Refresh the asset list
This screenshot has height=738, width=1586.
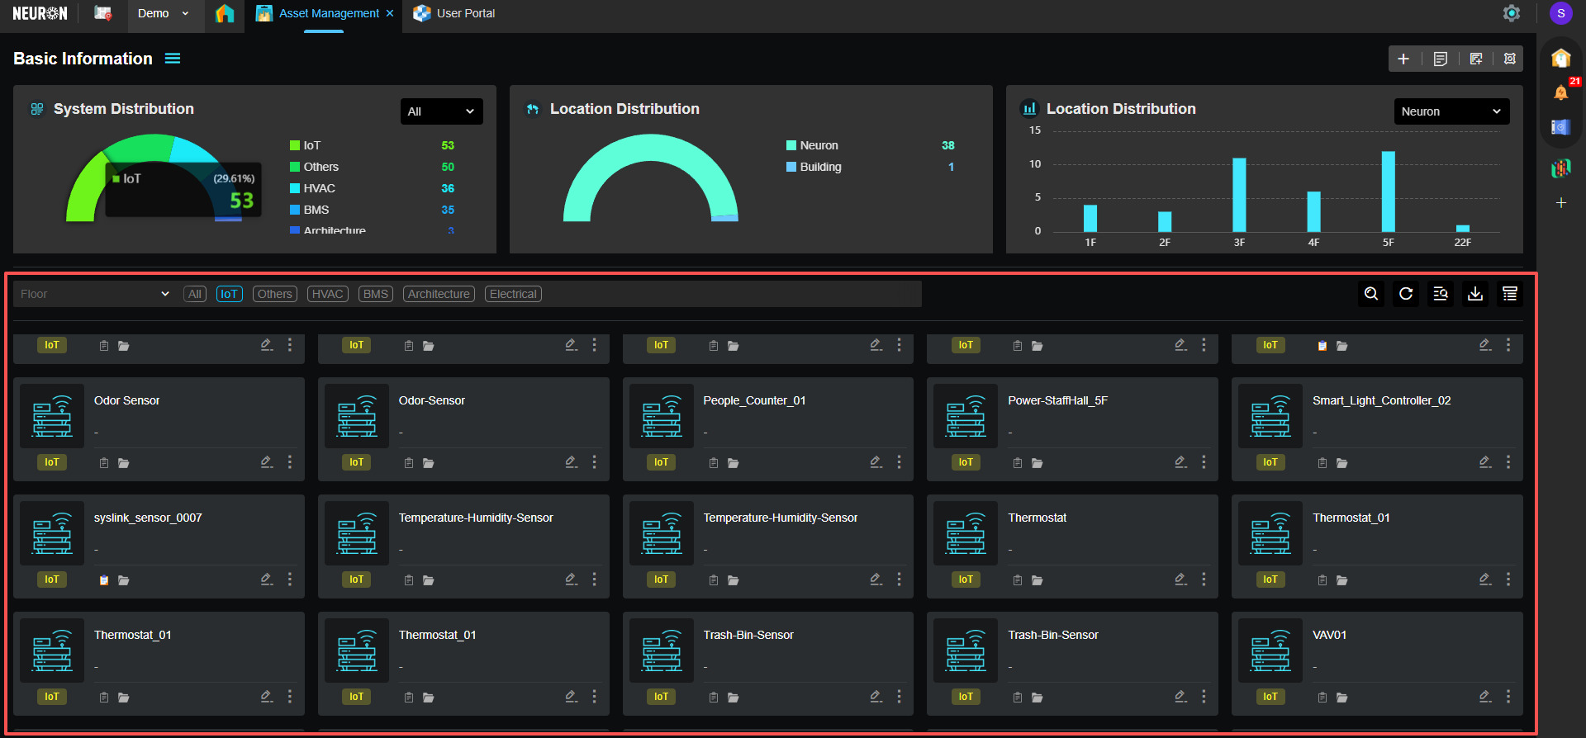click(1406, 294)
